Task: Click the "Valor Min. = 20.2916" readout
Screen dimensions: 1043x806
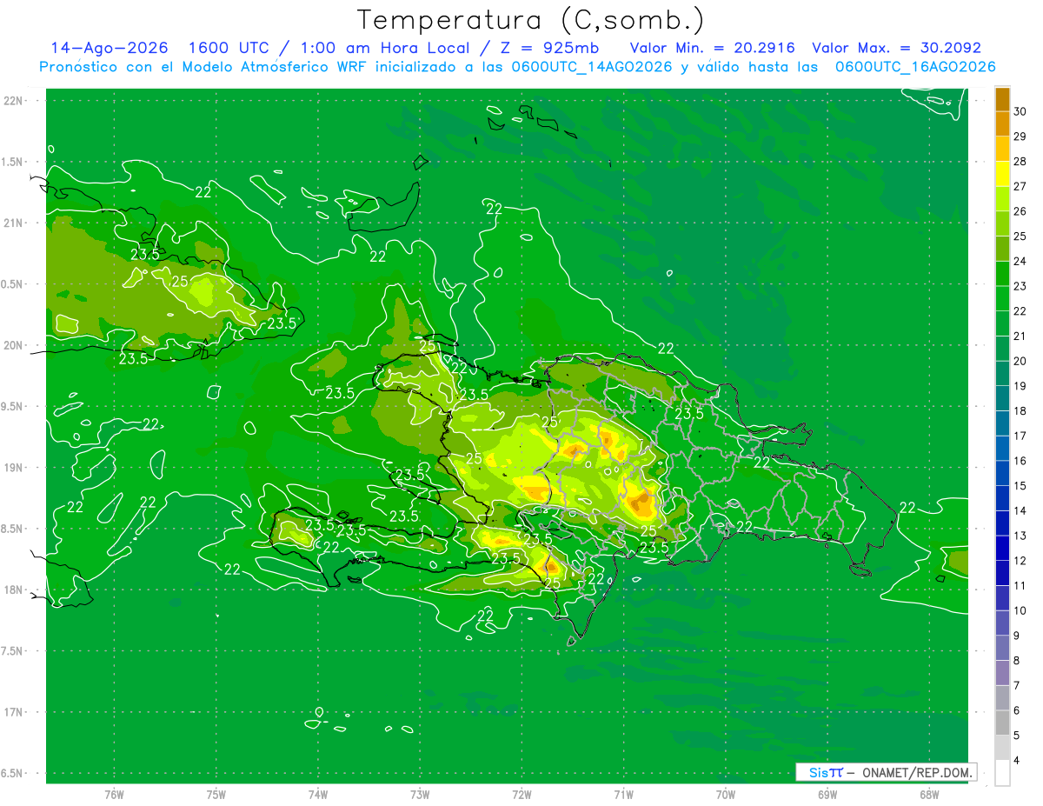Action: tap(713, 48)
